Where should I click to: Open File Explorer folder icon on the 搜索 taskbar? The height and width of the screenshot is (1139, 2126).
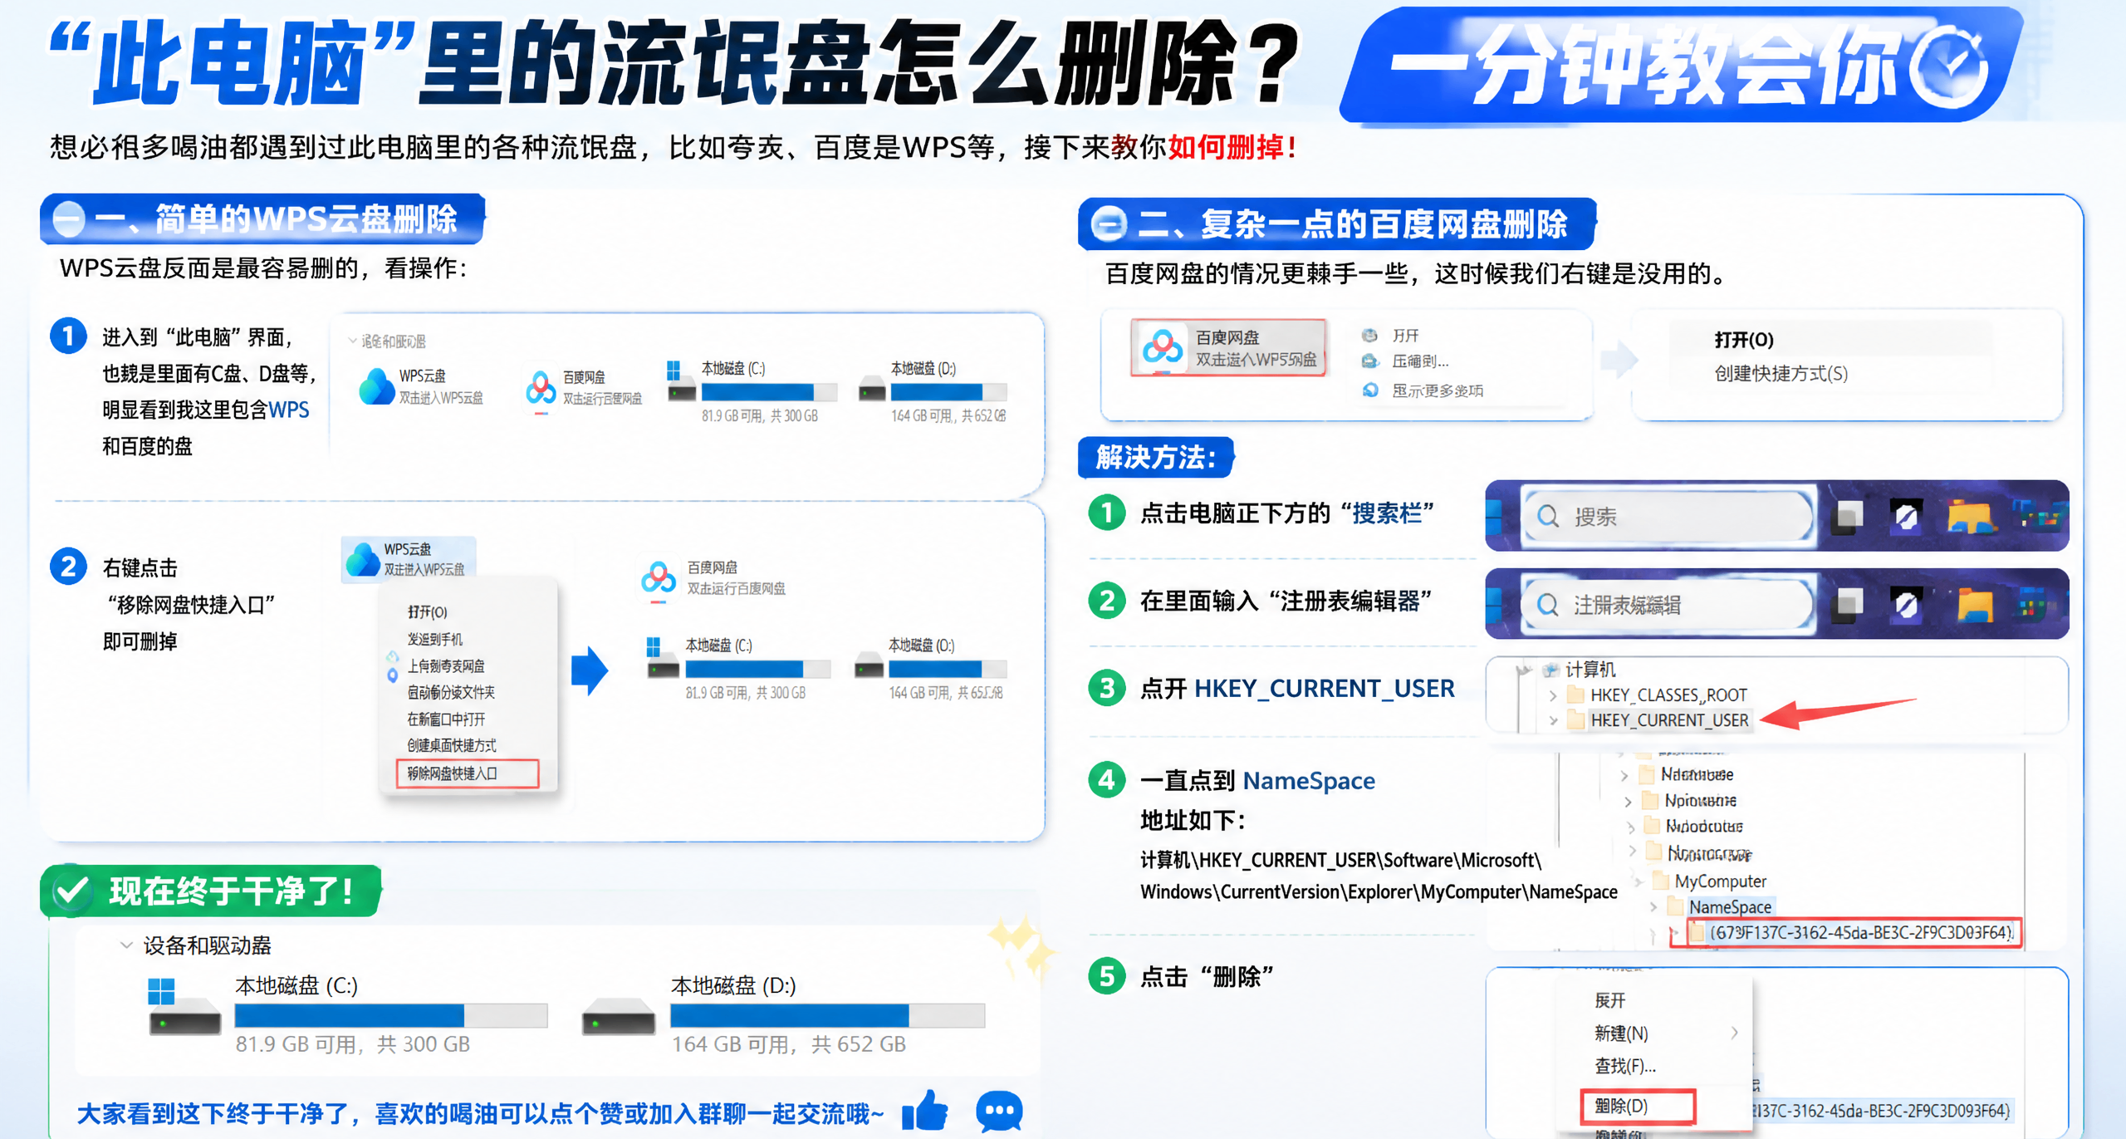click(1971, 515)
